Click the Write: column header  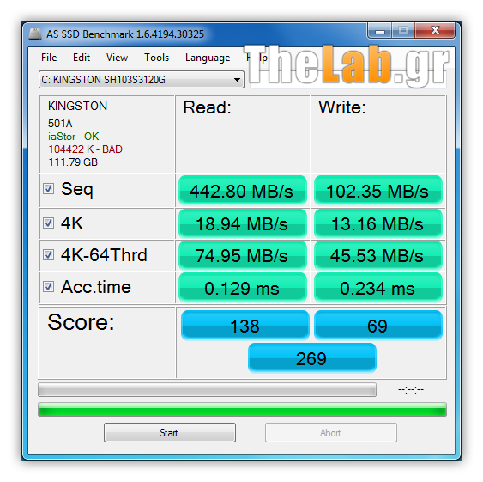coord(342,107)
